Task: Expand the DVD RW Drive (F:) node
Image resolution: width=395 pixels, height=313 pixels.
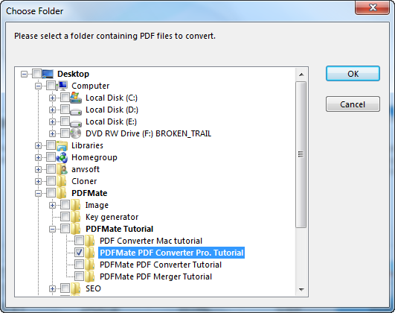Action: click(x=52, y=133)
